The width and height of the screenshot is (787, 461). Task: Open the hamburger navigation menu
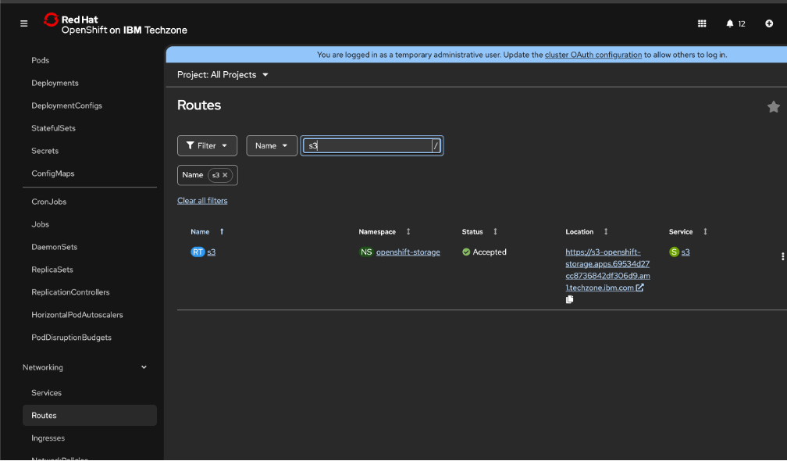(23, 23)
